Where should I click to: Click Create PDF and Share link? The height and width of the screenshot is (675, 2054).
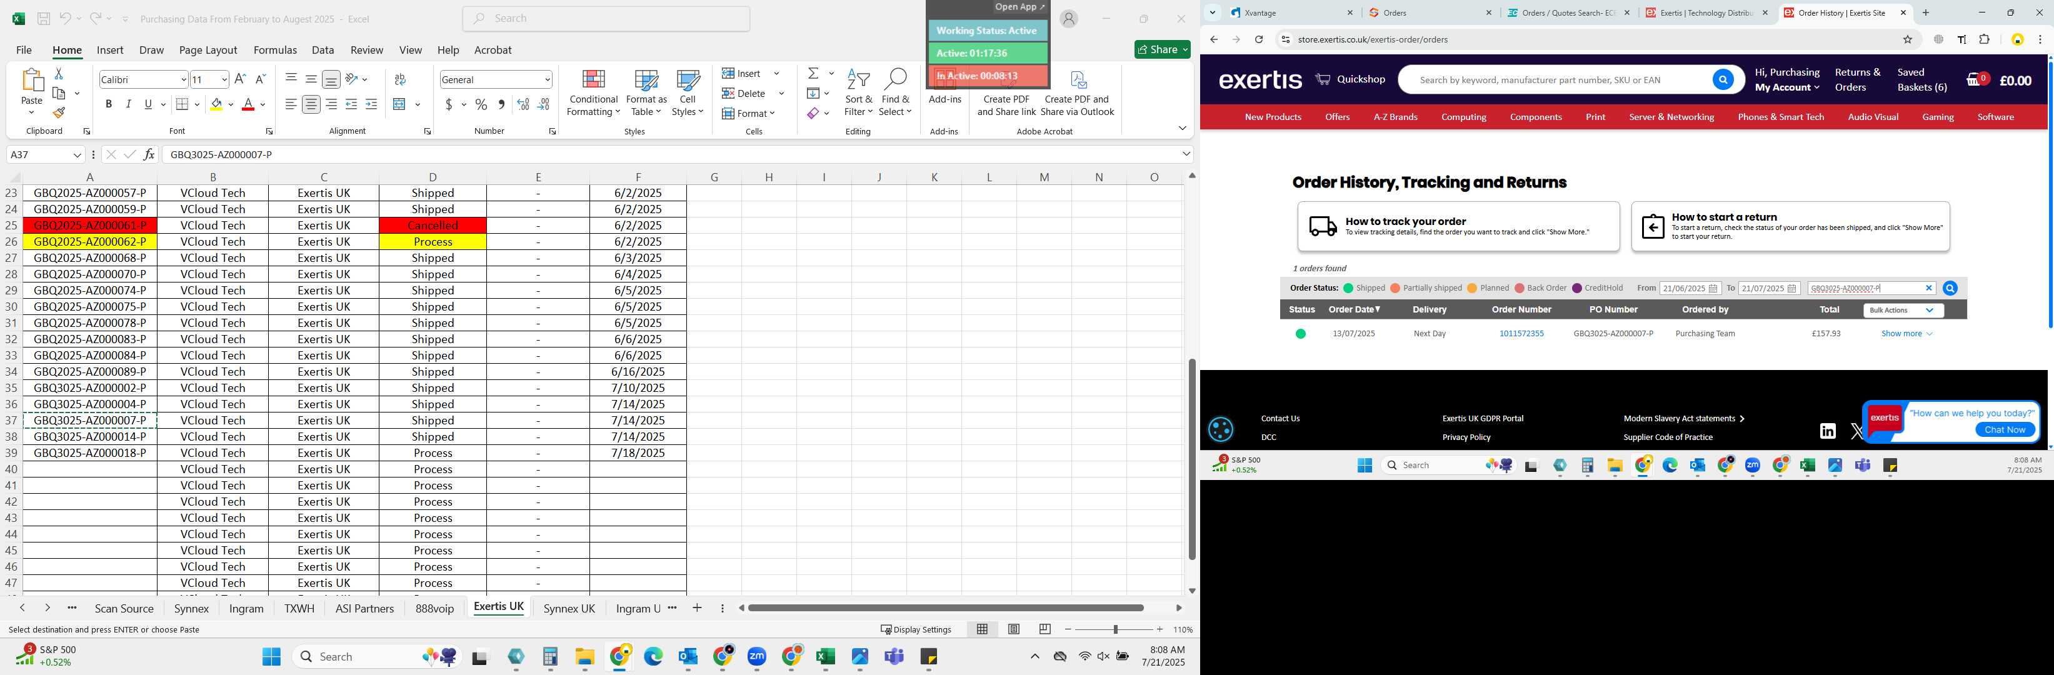[1006, 93]
